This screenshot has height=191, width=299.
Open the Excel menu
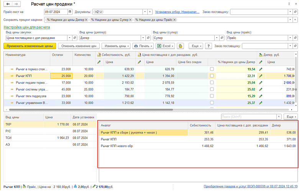pyautogui.click(x=165, y=46)
